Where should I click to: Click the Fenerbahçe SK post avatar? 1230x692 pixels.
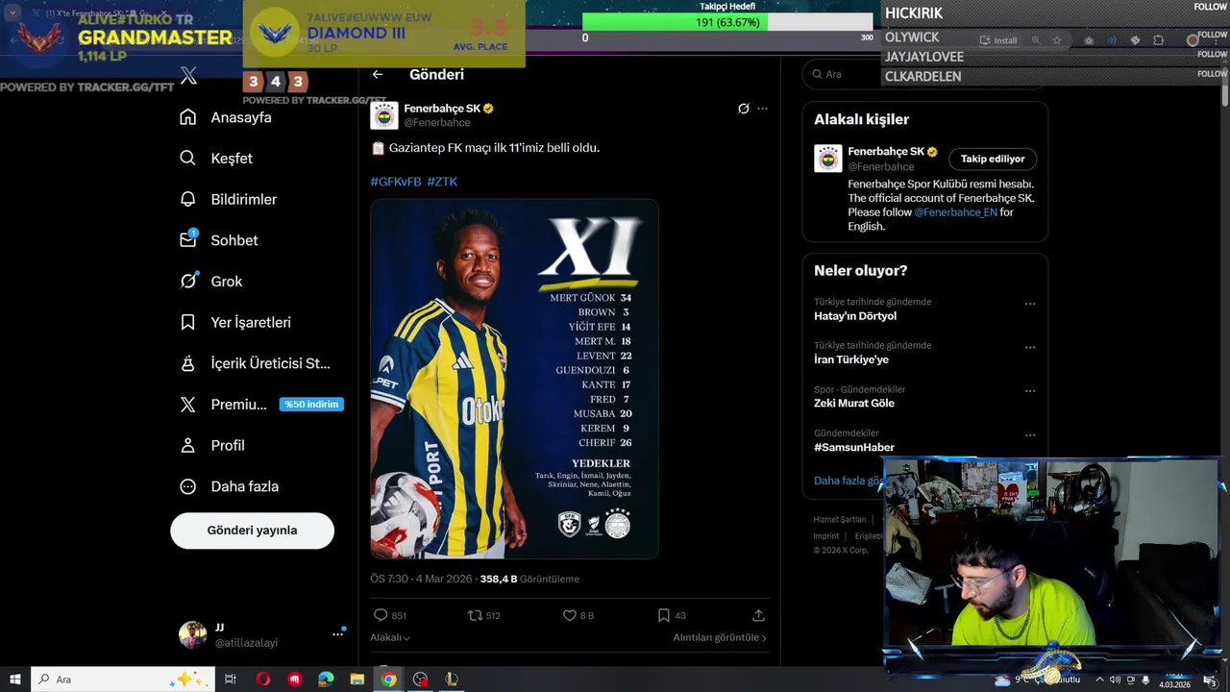point(384,115)
